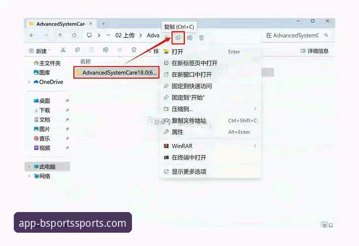Close the AdvancedSystemCare tab

point(91,24)
